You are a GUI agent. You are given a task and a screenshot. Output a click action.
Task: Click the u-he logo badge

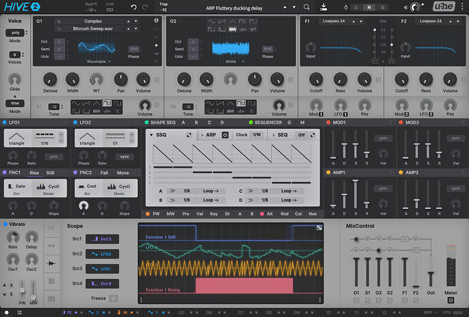444,7
